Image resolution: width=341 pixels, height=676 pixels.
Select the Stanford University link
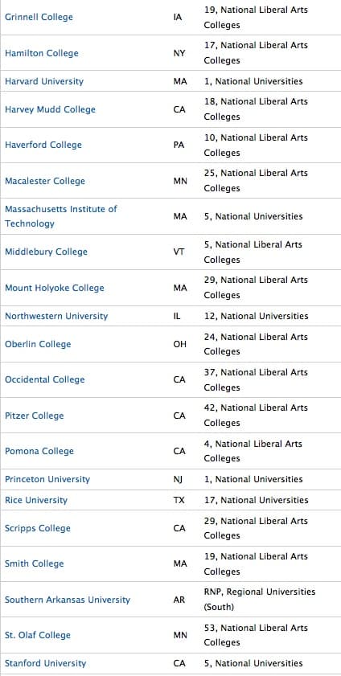[45, 663]
